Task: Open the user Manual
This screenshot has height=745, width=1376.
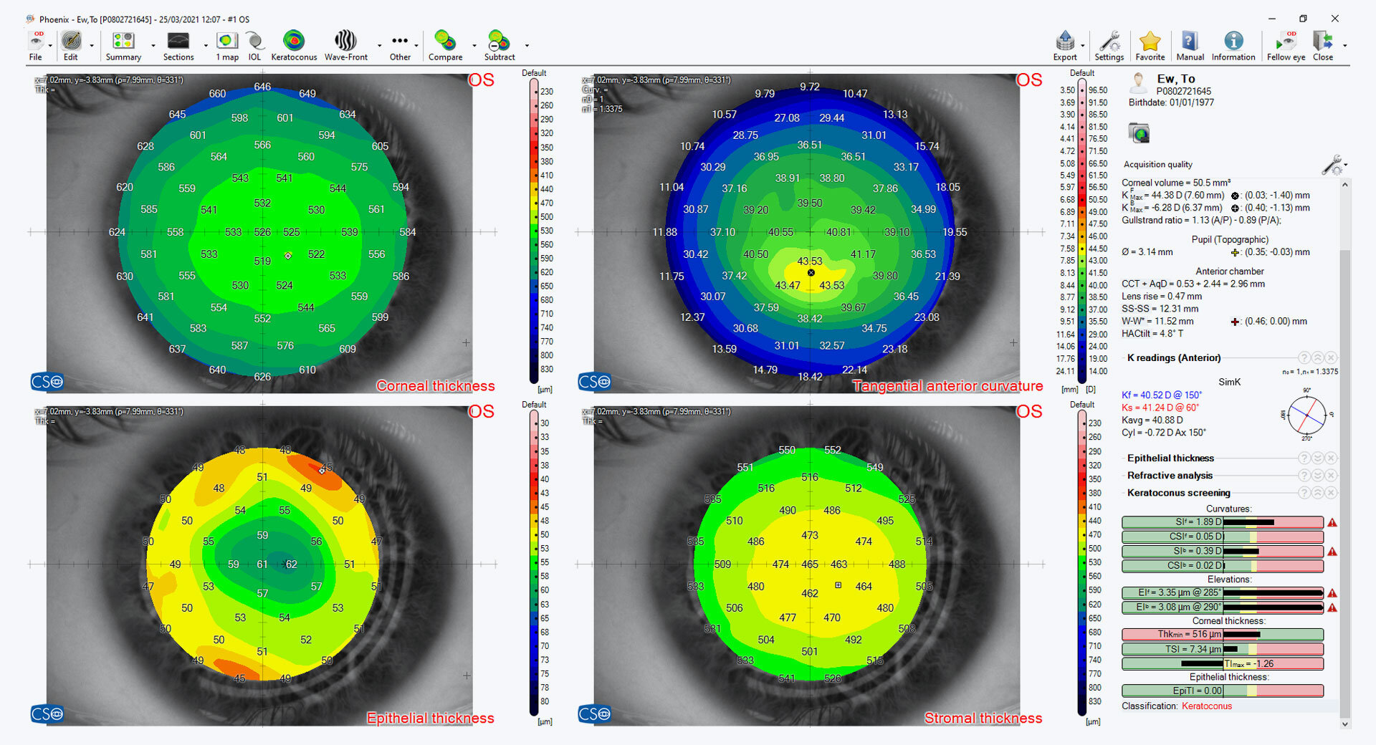Action: pyautogui.click(x=1190, y=45)
